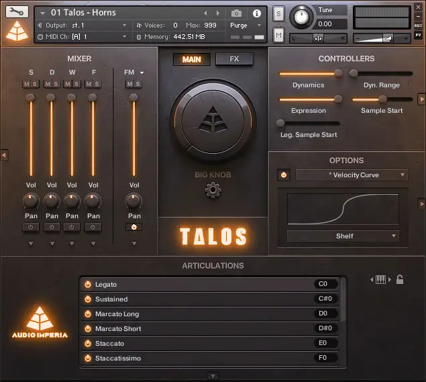Select the Sustained articulation
The width and height of the screenshot is (426, 382).
coord(210,299)
